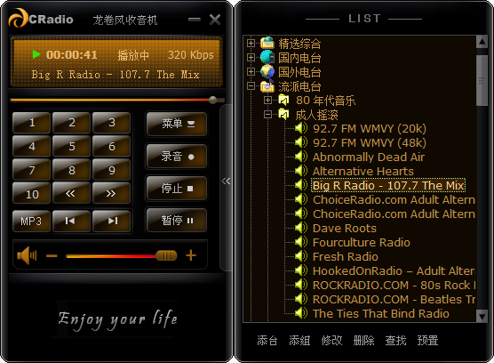Stop playback with 停止 button
Screen dimensions: 494x363
pos(177,189)
